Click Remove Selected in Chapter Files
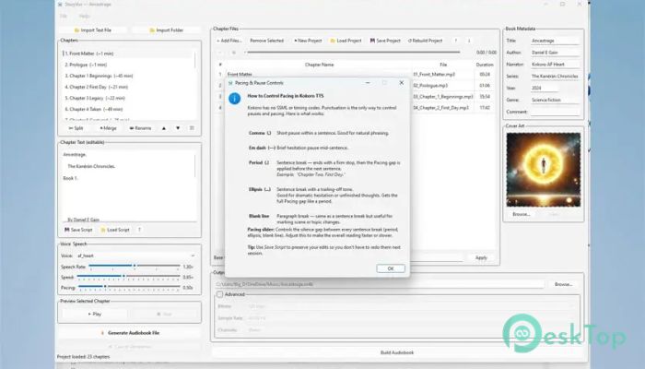This screenshot has height=369, width=645. tap(266, 41)
